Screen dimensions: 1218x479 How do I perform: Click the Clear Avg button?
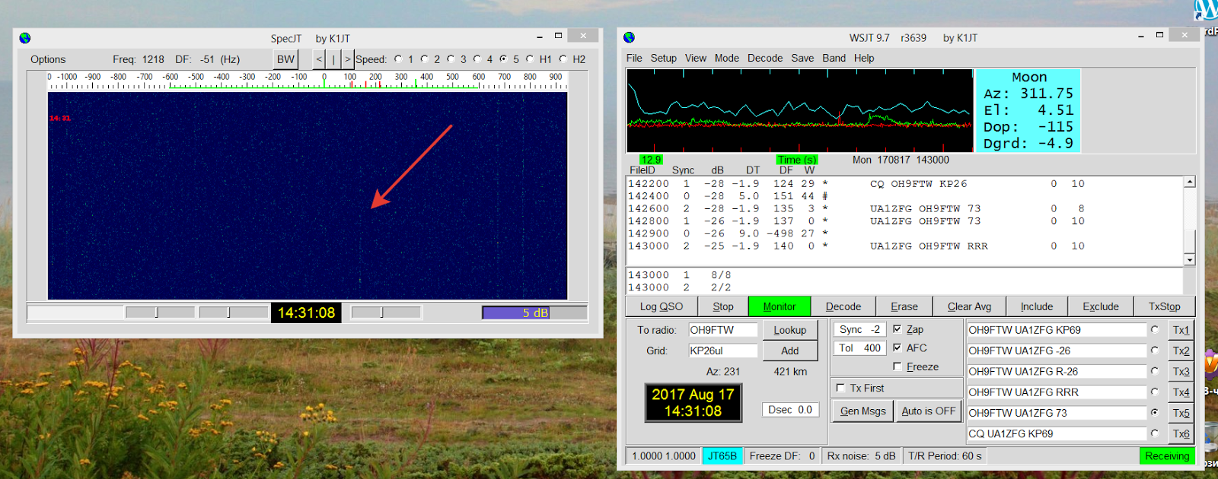(x=969, y=306)
